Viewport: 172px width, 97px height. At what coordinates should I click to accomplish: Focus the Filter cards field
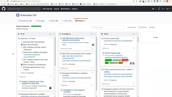108,27
